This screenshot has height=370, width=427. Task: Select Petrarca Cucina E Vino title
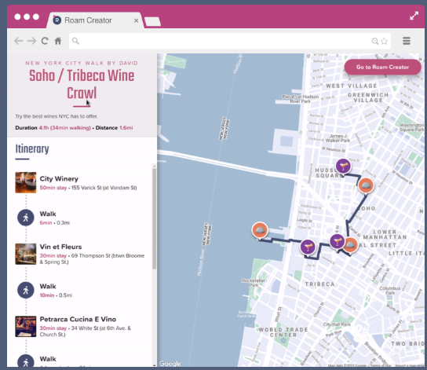pos(78,319)
